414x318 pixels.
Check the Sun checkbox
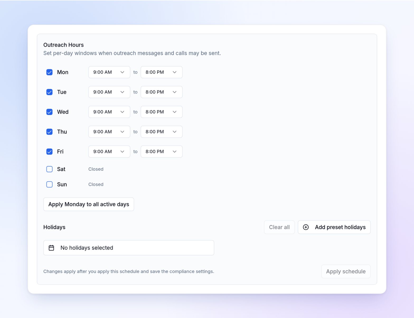pos(49,184)
